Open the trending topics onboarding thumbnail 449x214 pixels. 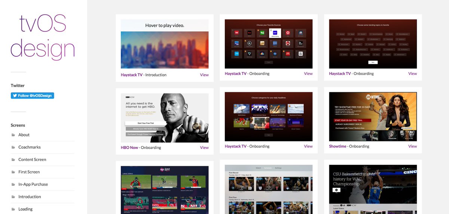point(373,44)
